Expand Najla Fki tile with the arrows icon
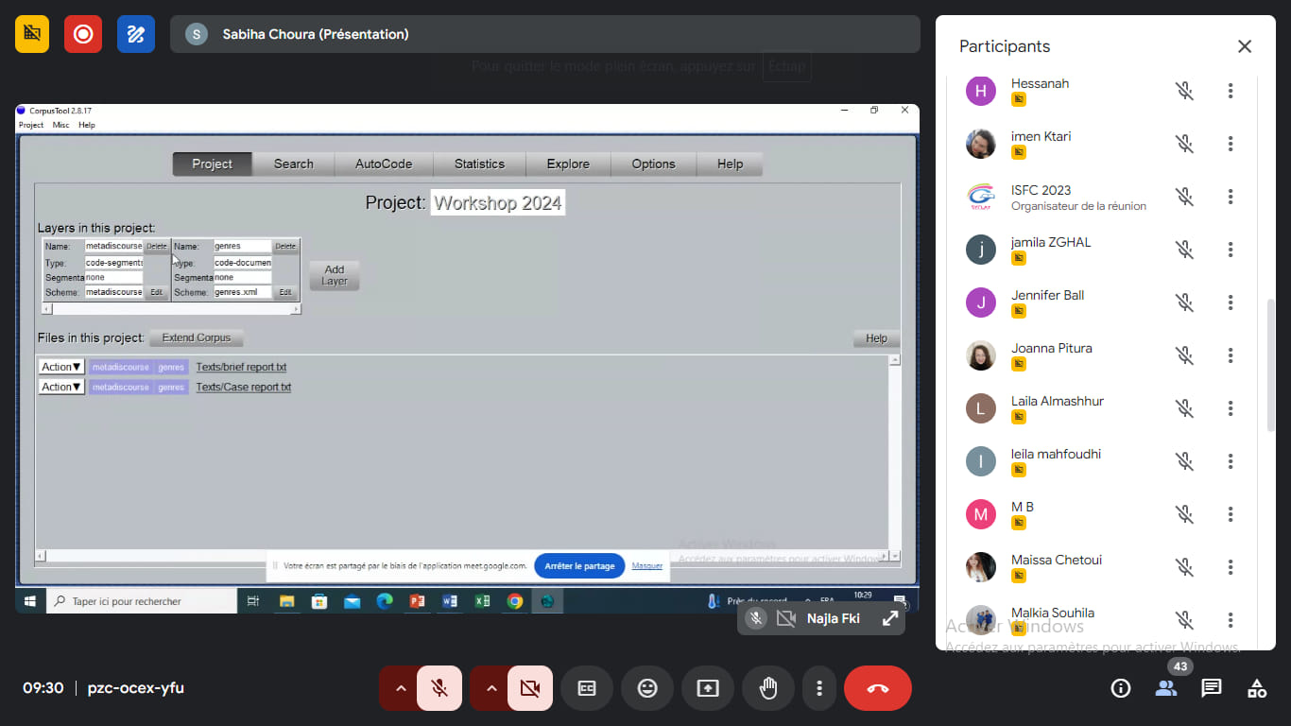The width and height of the screenshot is (1291, 726). pyautogui.click(x=890, y=618)
